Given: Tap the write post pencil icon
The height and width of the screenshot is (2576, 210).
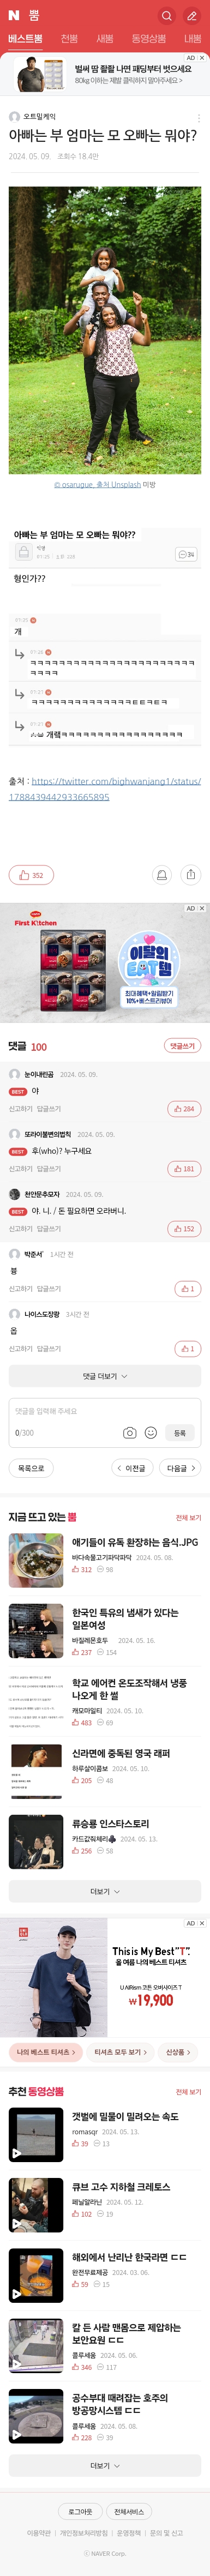Looking at the screenshot, I should pos(192,16).
